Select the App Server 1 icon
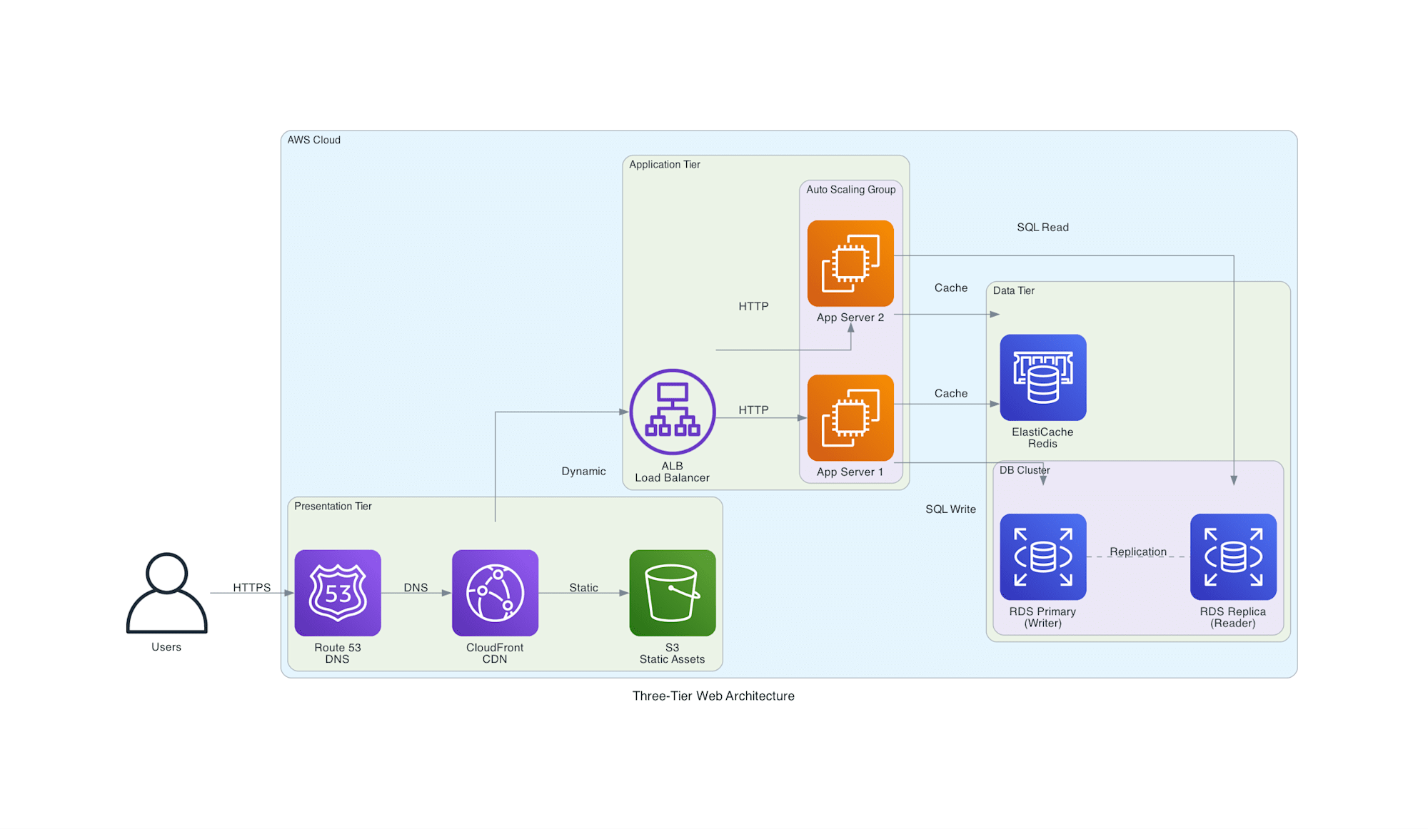 click(850, 417)
